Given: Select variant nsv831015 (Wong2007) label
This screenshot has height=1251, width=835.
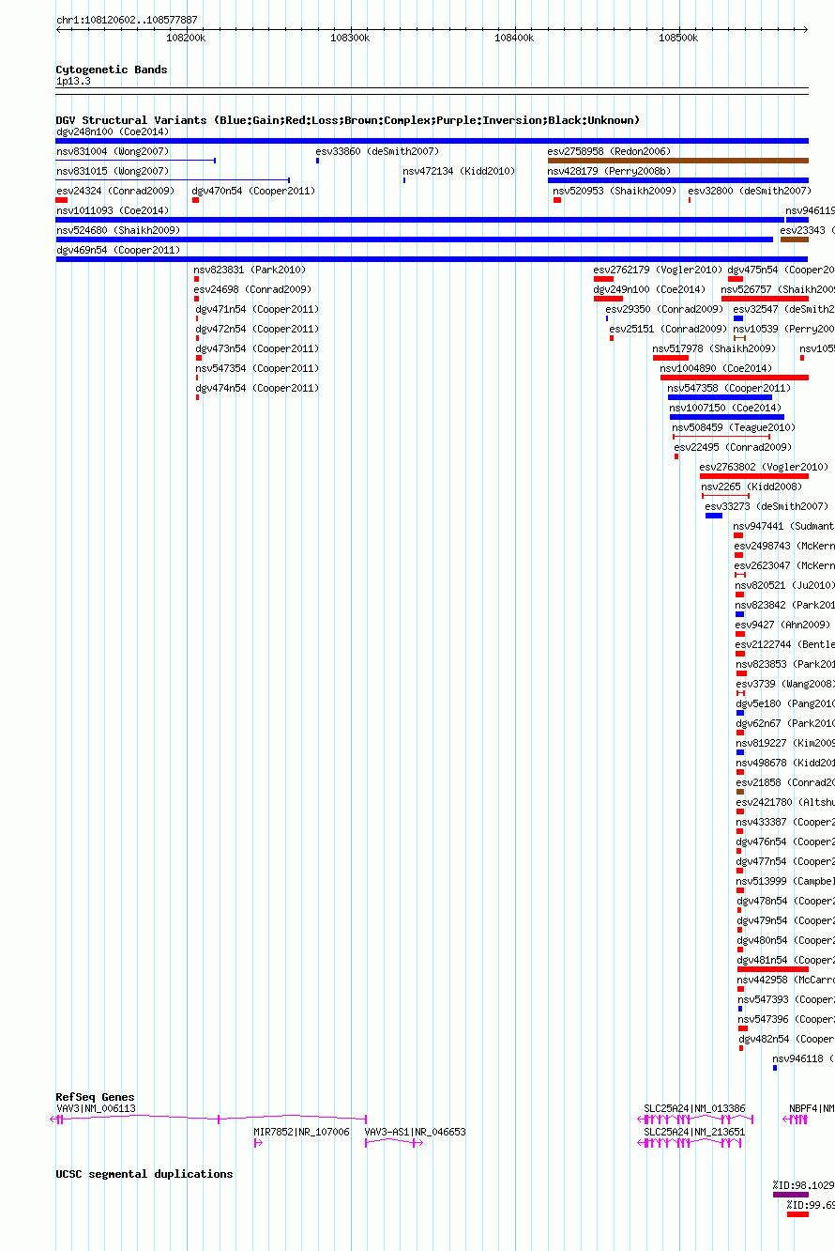Looking at the screenshot, I should [113, 171].
